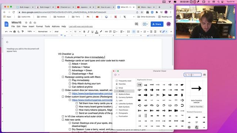
Task: Click the checklist toolbar icon
Action: (134, 32)
